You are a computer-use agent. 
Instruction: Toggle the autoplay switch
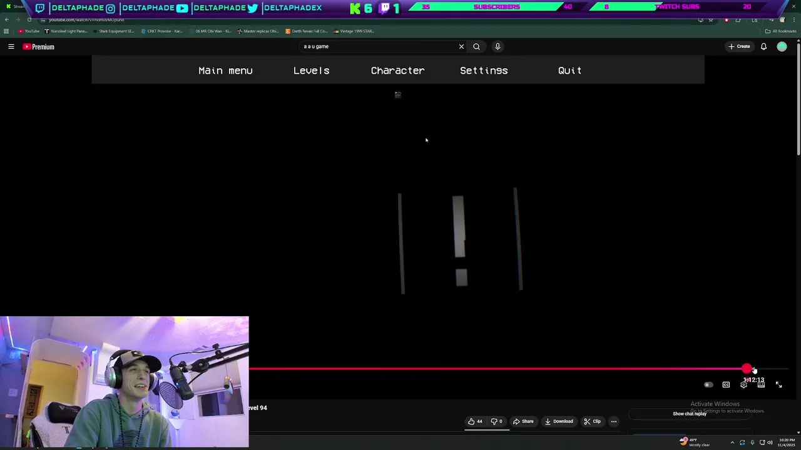[x=708, y=385]
